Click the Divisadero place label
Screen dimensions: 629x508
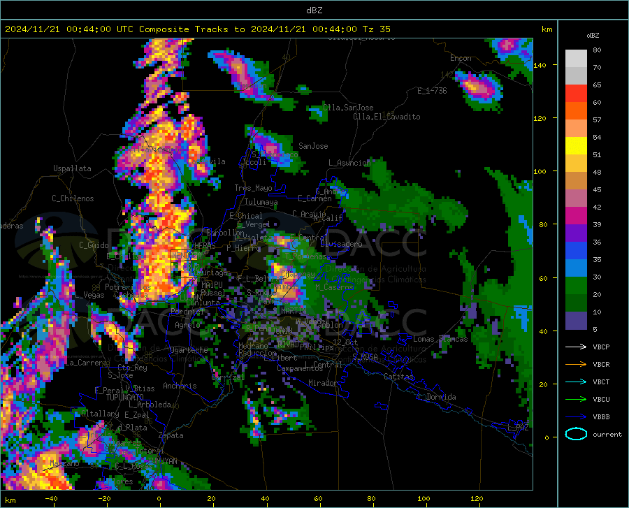[341, 244]
